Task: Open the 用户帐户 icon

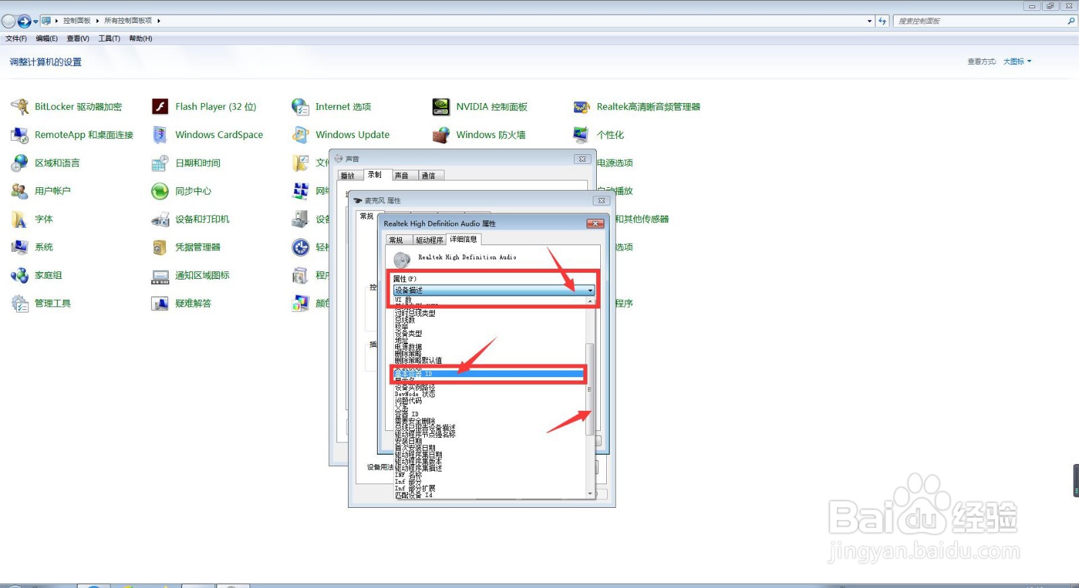Action: click(x=20, y=191)
